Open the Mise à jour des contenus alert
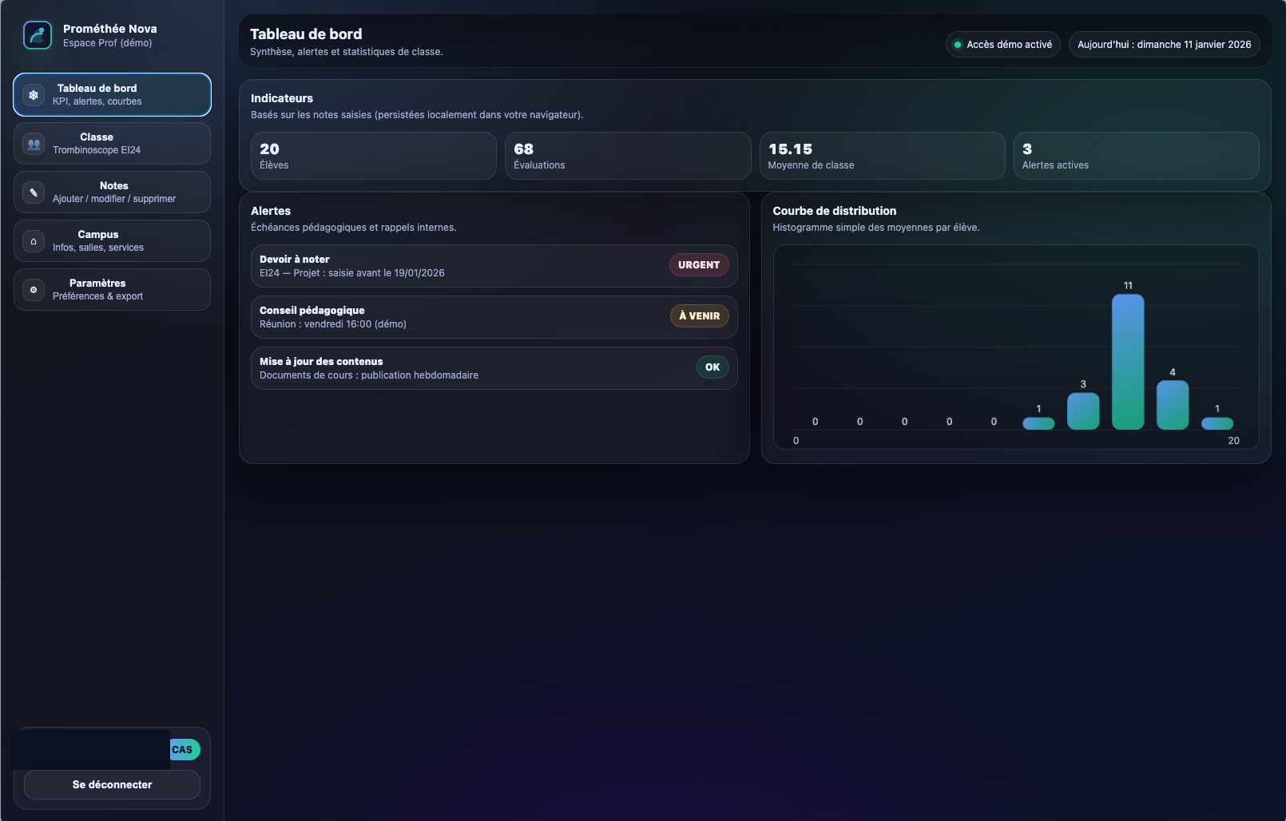 494,368
